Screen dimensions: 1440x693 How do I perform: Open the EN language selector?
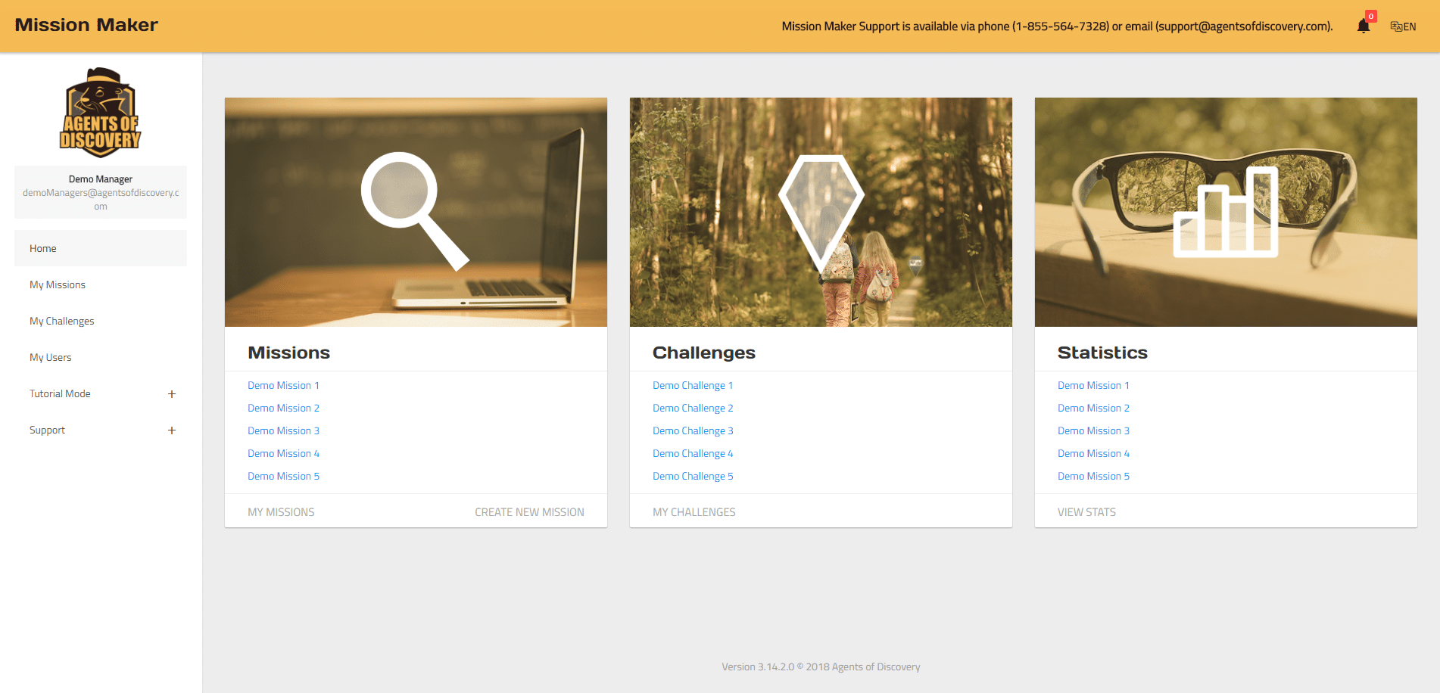pos(1403,26)
